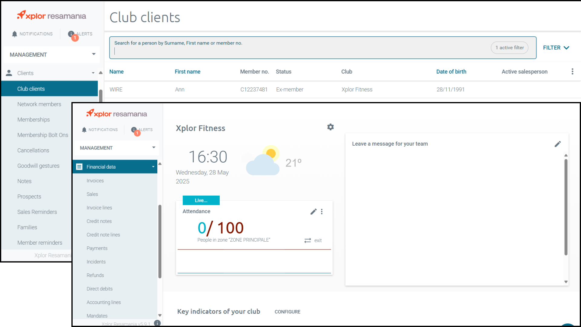The image size is (581, 327).
Task: Open Member reminders menu item
Action: click(40, 243)
